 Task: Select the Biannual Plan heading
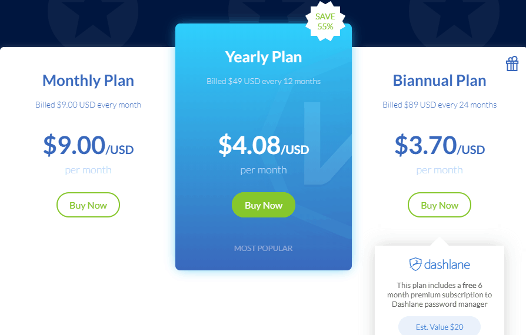click(x=440, y=81)
